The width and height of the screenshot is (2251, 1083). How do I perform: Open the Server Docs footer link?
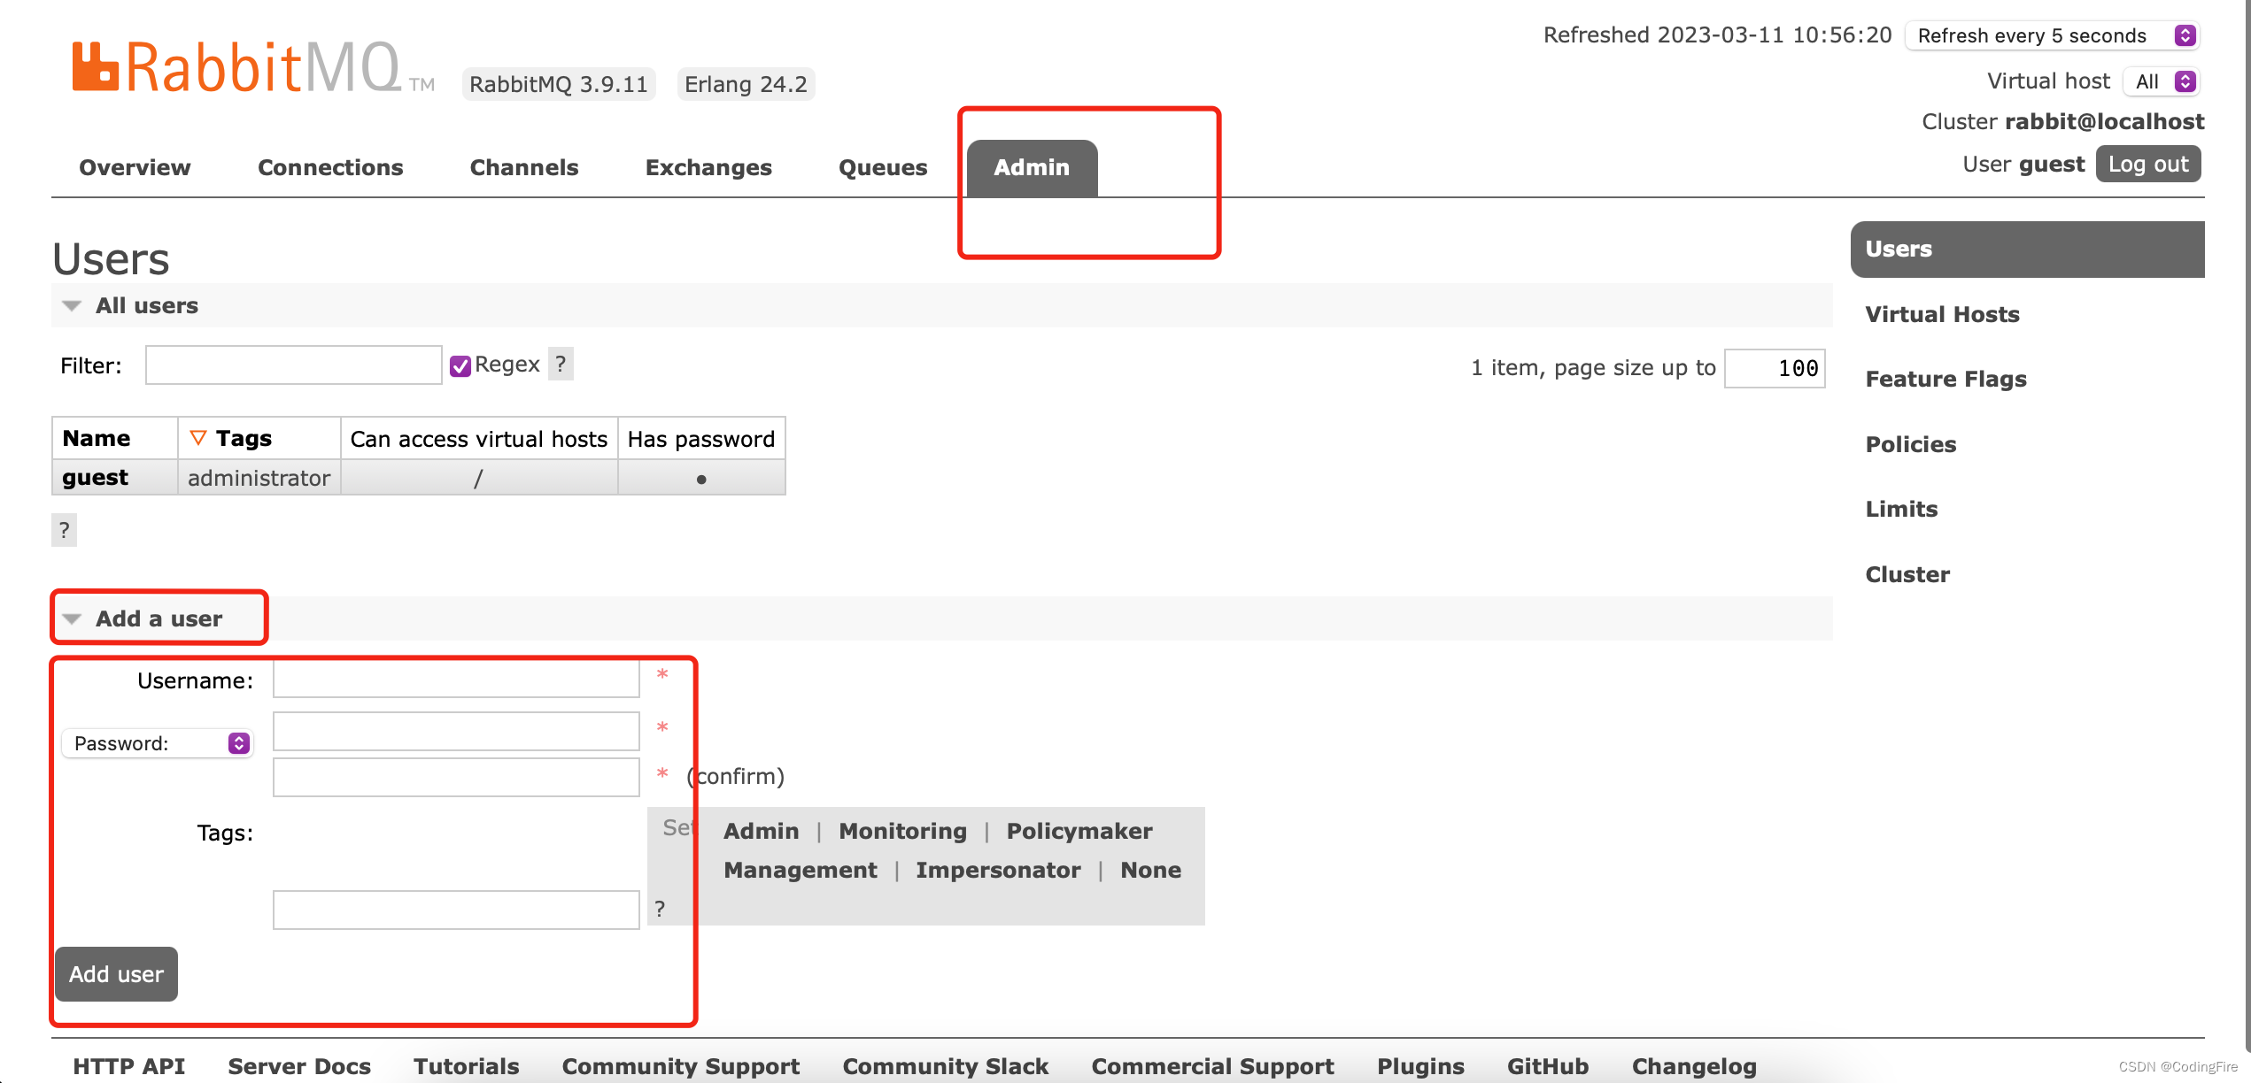click(299, 1066)
